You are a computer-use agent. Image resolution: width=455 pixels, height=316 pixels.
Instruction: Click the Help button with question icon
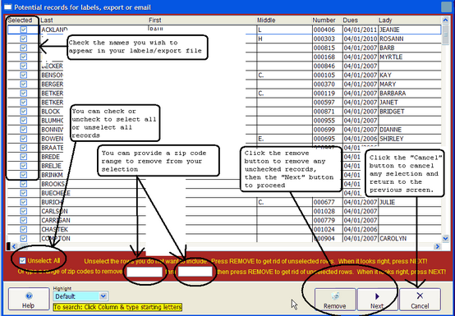pyautogui.click(x=29, y=300)
